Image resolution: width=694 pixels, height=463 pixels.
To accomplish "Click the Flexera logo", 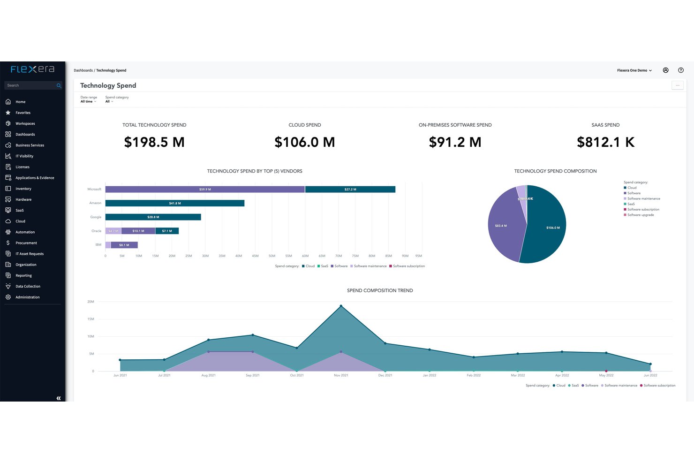I will [33, 69].
